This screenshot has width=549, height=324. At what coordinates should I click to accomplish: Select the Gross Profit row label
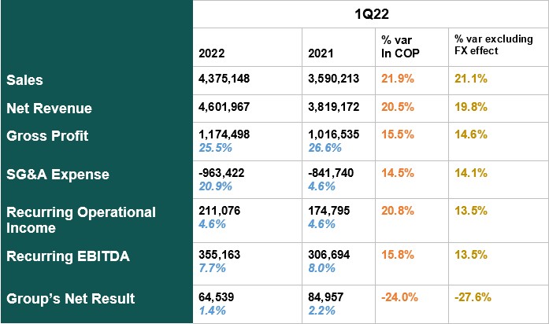47,135
